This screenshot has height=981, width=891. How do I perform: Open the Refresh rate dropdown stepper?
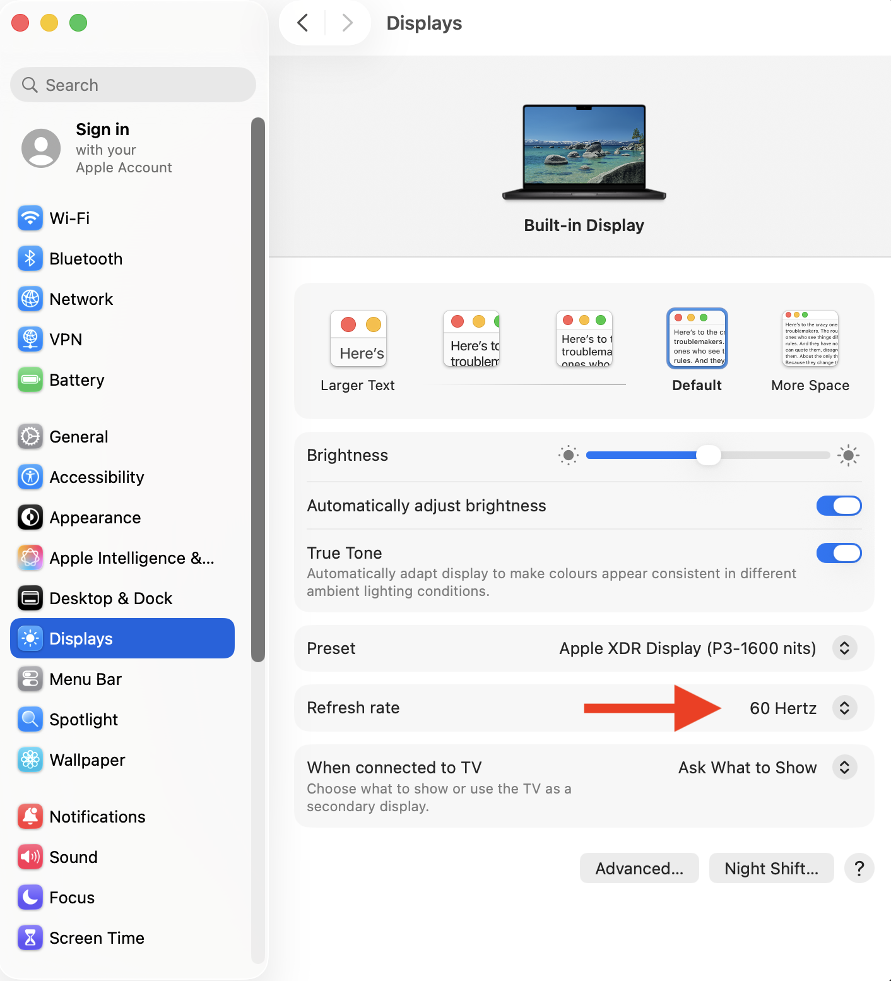pos(844,708)
